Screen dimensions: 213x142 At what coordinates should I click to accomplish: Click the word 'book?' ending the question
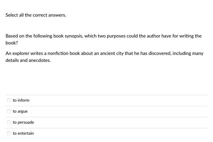coord(12,43)
